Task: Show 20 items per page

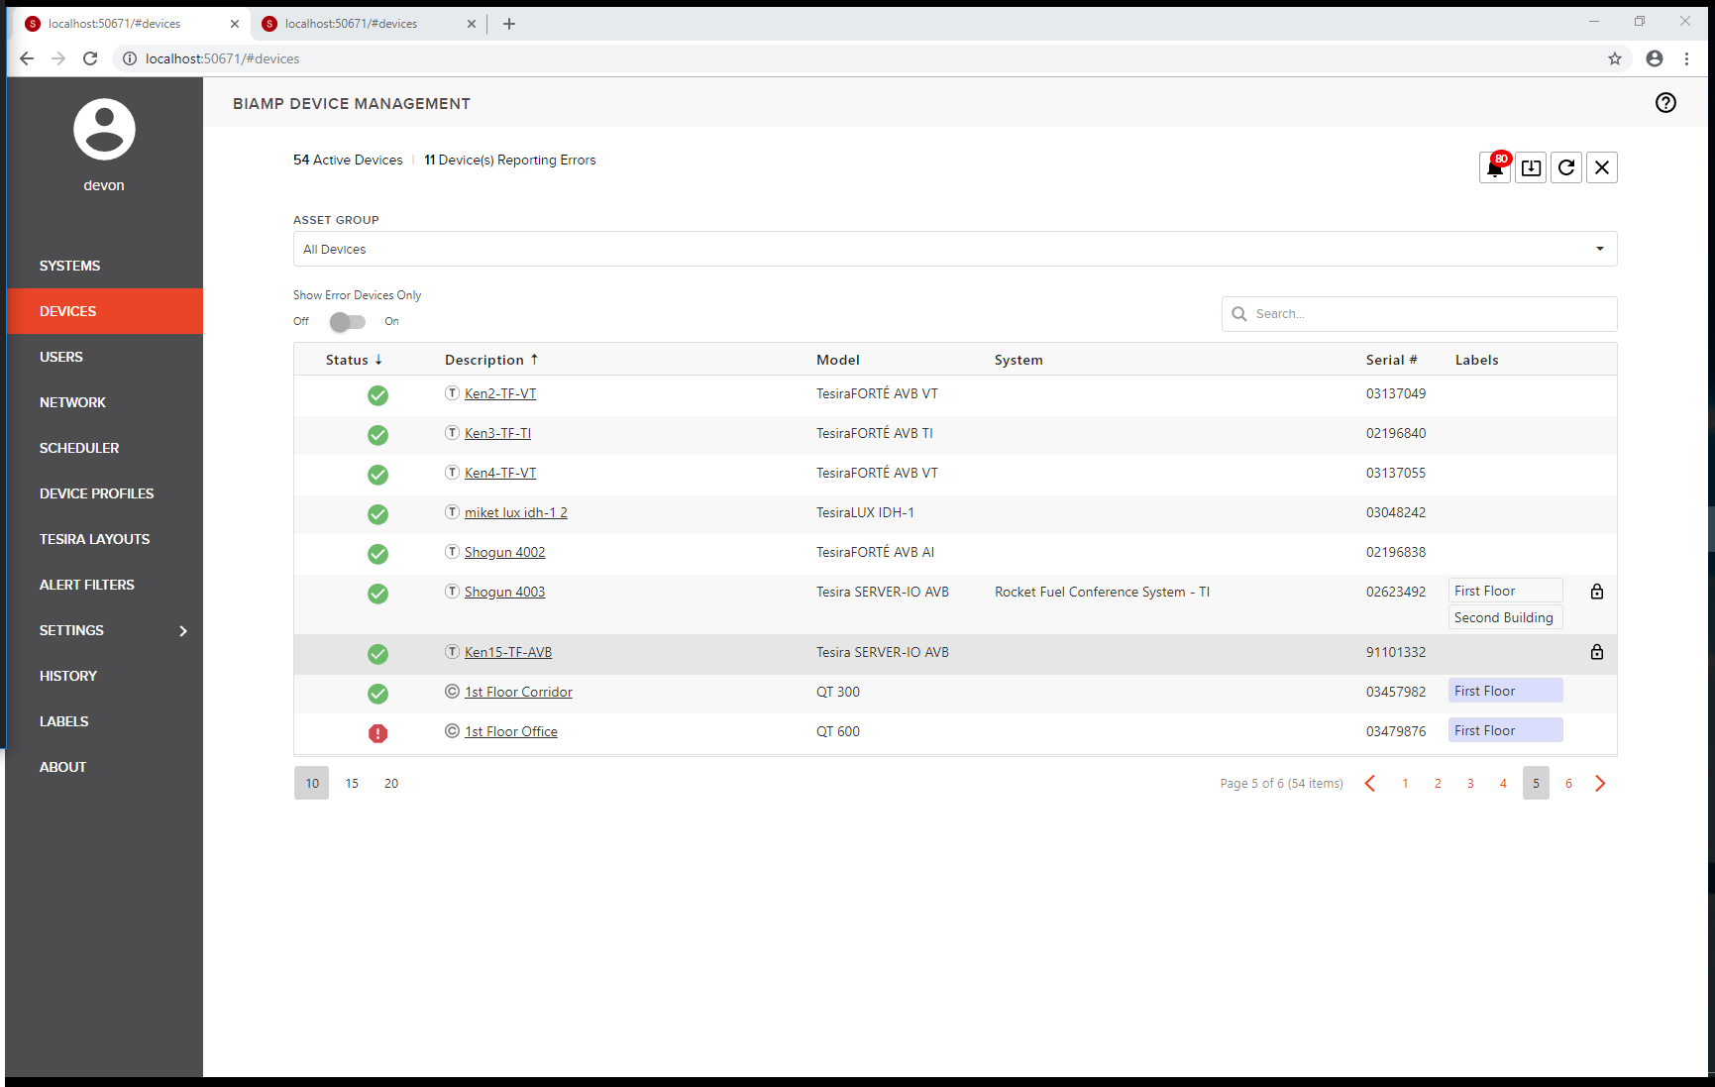Action: [x=391, y=784]
